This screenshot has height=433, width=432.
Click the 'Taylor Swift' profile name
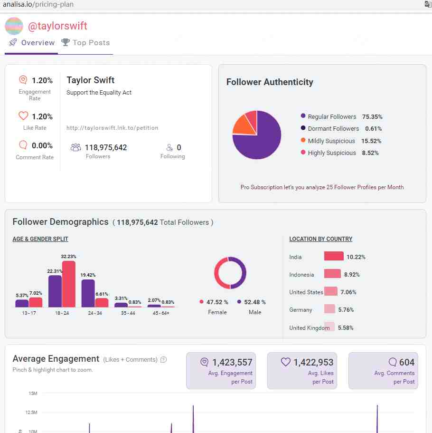(91, 80)
